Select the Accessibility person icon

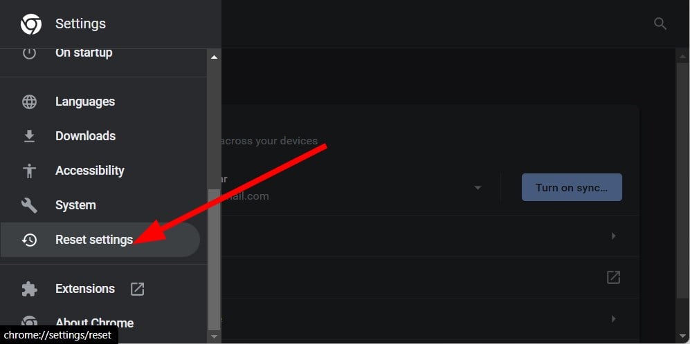pos(29,171)
